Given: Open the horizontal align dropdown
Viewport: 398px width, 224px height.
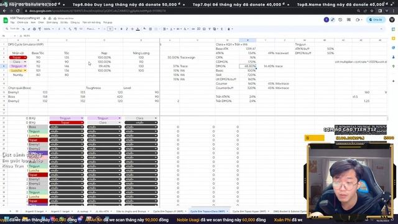Looking at the screenshot, I should [x=165, y=29].
